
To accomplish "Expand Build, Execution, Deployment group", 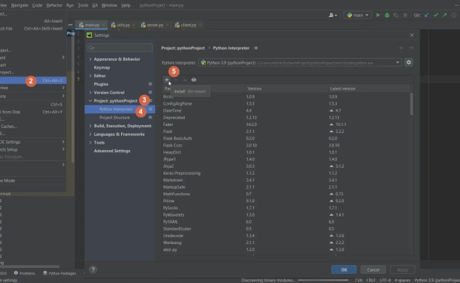I will pyautogui.click(x=91, y=126).
